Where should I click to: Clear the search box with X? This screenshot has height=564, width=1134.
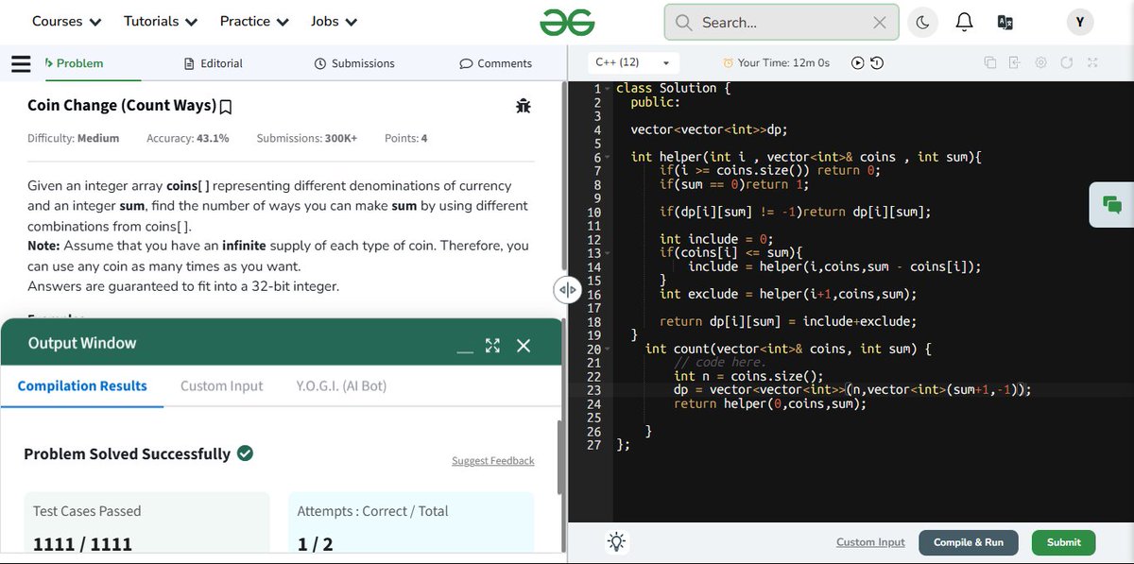point(879,22)
